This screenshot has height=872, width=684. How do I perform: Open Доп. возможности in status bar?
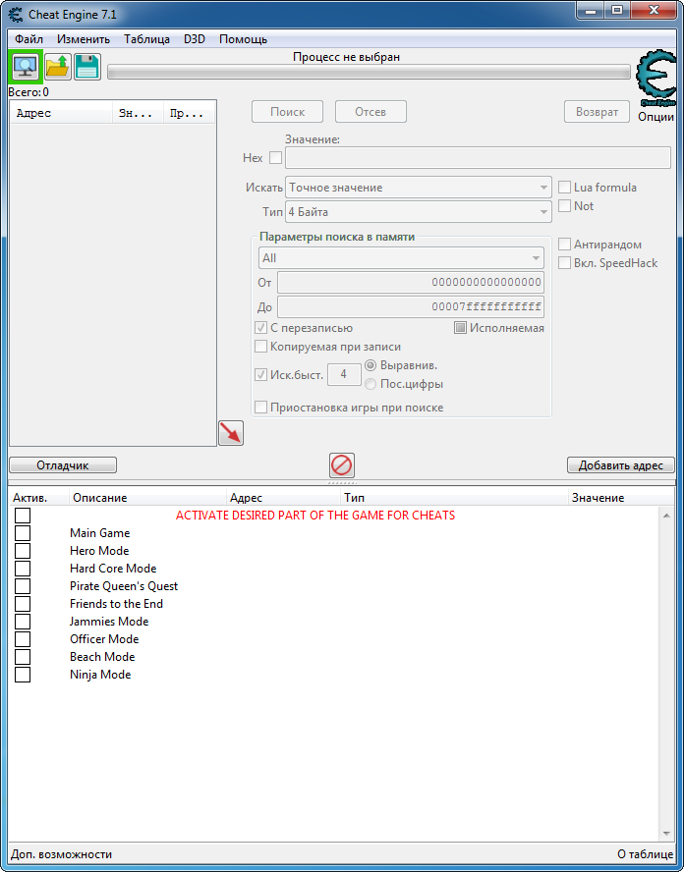62,854
